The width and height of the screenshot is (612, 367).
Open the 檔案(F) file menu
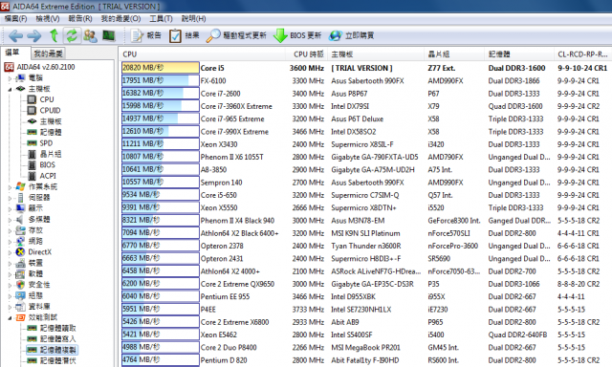(15, 19)
